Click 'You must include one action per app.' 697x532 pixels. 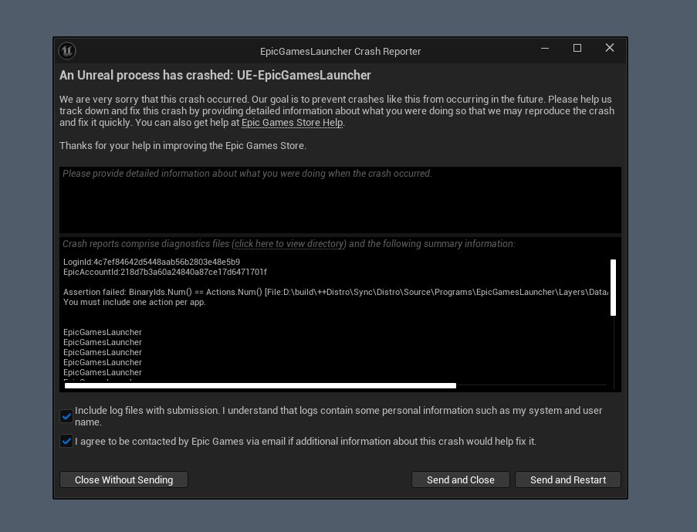tap(134, 302)
